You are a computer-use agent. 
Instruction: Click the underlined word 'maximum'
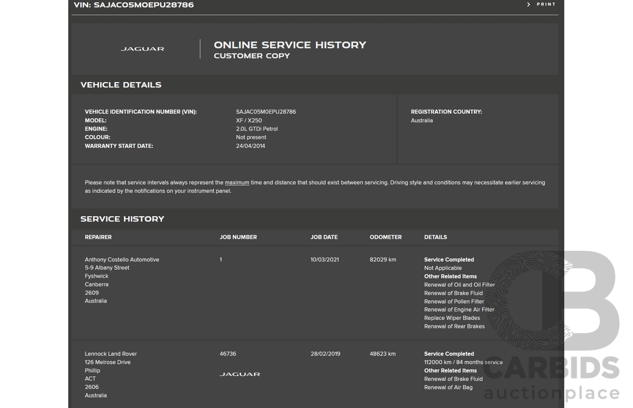pos(237,182)
